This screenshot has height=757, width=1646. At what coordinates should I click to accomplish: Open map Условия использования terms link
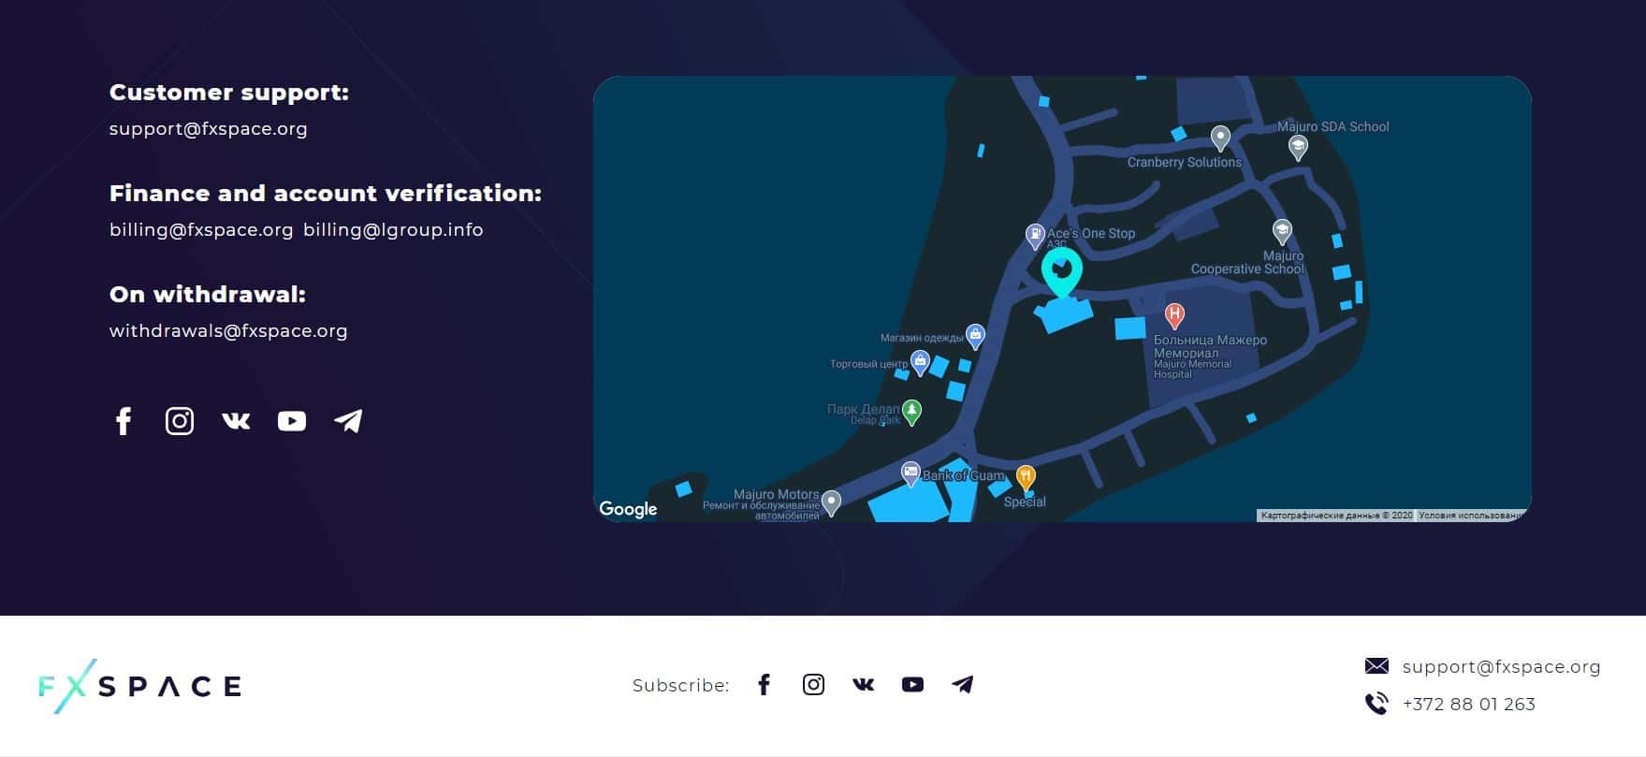(x=1473, y=516)
